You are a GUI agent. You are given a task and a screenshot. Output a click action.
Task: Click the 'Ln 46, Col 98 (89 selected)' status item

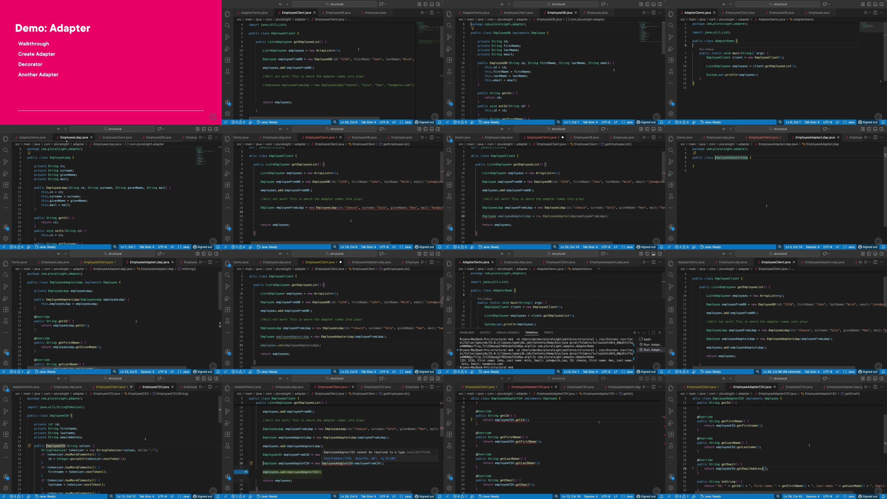click(782, 371)
